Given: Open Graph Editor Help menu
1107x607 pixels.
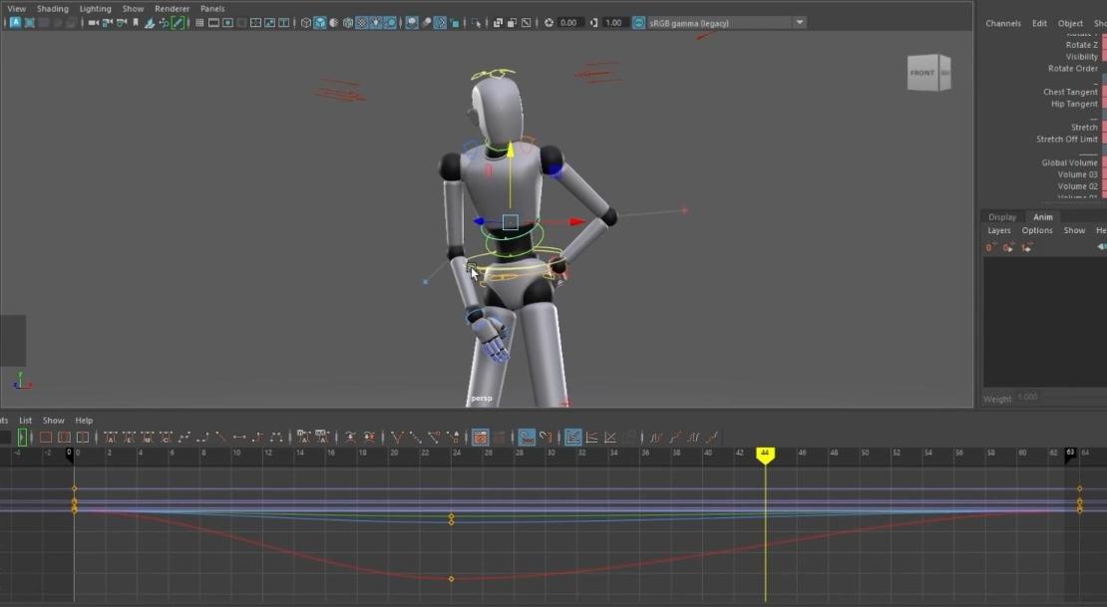Looking at the screenshot, I should 84,420.
